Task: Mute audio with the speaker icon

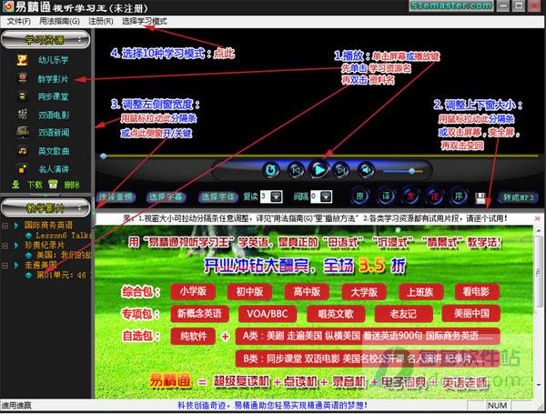Action: 365,170
